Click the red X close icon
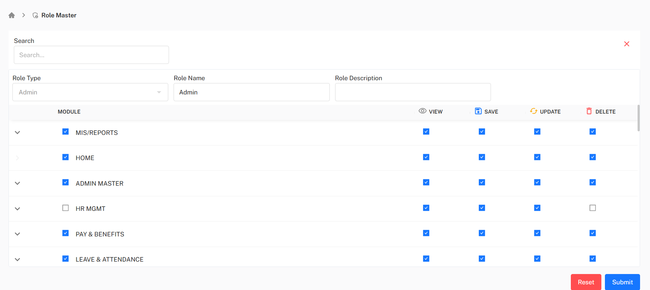 point(627,44)
